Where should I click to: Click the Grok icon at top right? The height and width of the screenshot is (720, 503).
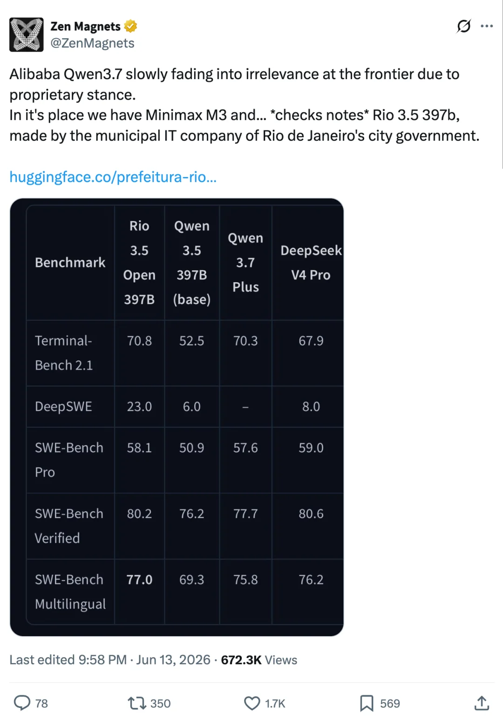pos(464,26)
